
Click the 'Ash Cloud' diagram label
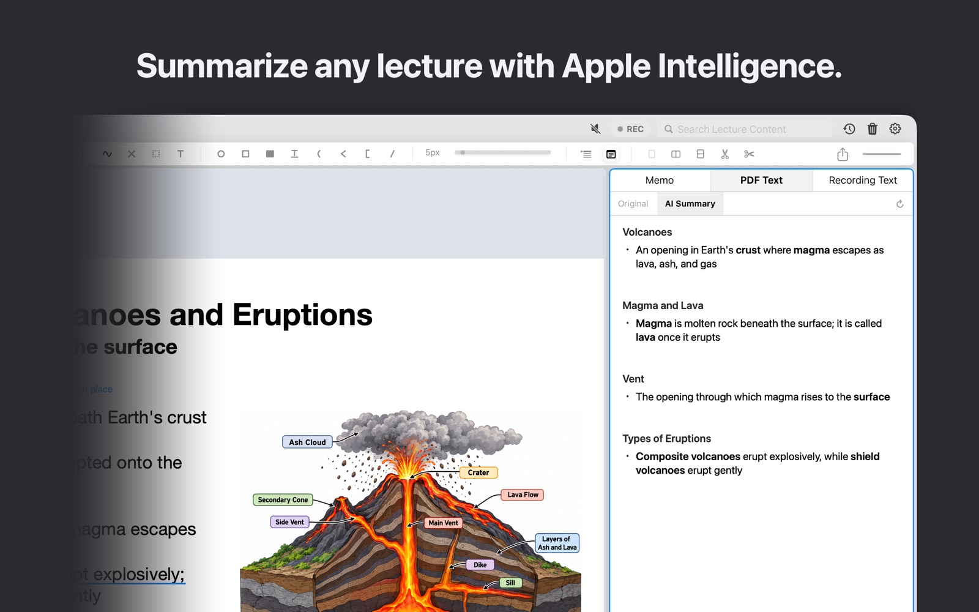[x=307, y=442]
